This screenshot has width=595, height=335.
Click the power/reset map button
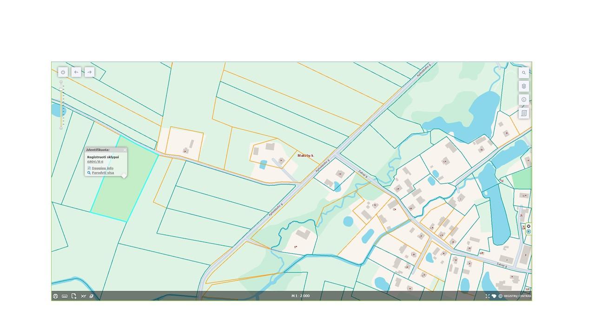[x=63, y=72]
